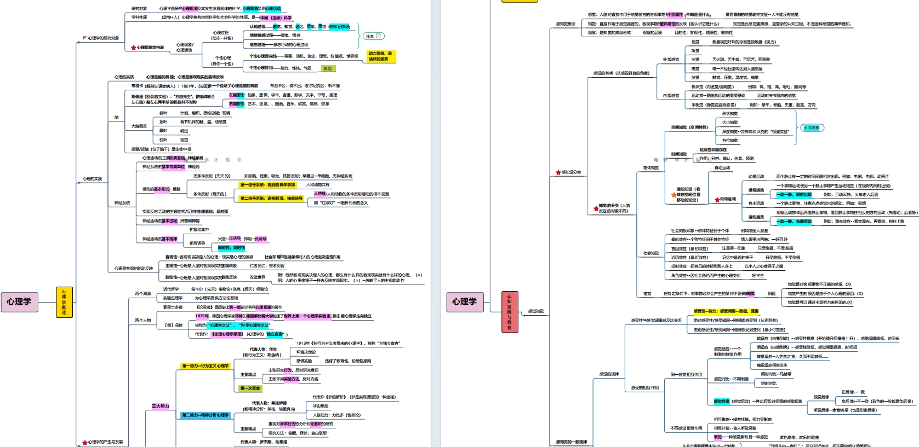Click the green 稳定 tag
This screenshot has height=447, width=919.
(x=328, y=68)
